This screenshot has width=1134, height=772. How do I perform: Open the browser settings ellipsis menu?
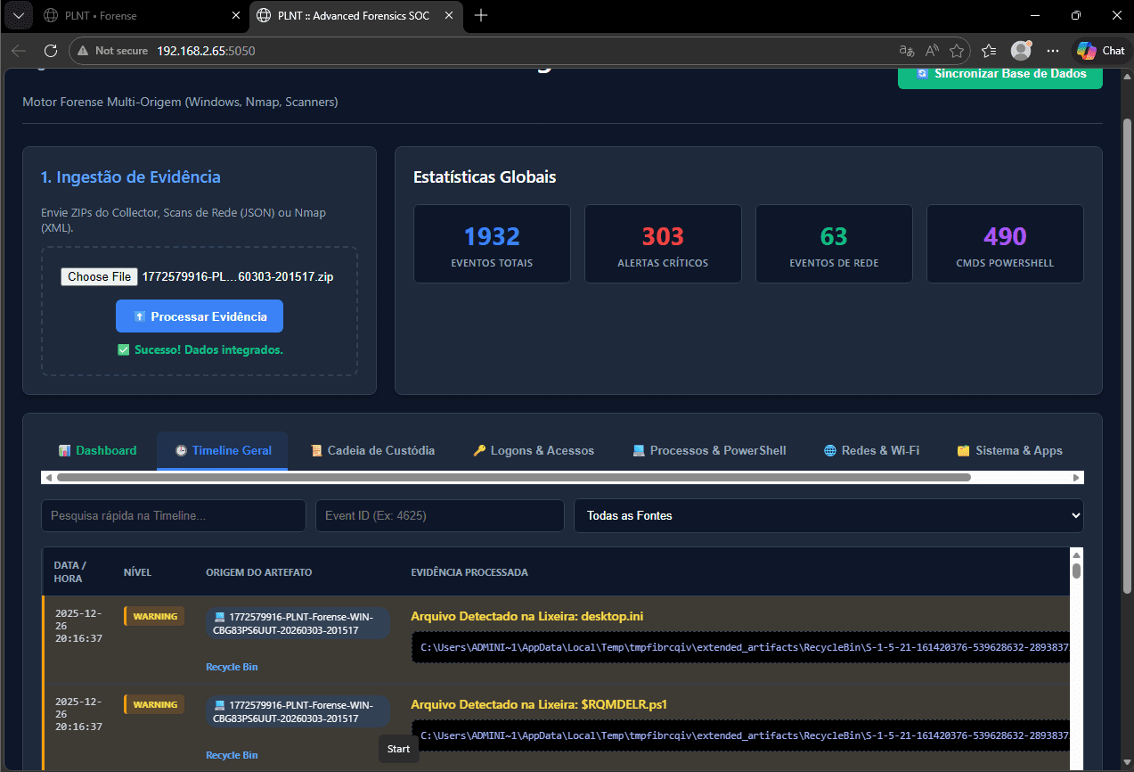pyautogui.click(x=1053, y=51)
